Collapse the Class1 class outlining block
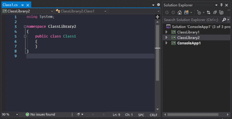 coord(25,36)
